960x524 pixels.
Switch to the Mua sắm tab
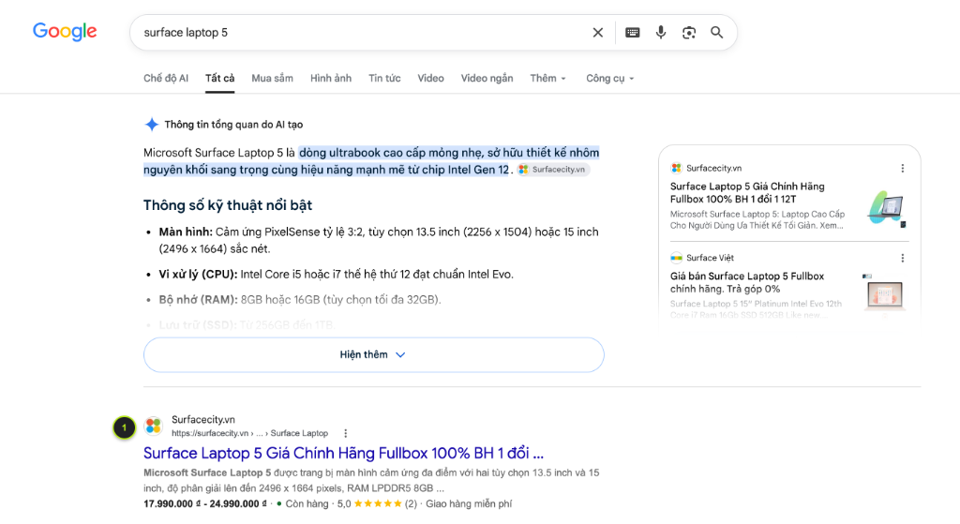pos(272,79)
